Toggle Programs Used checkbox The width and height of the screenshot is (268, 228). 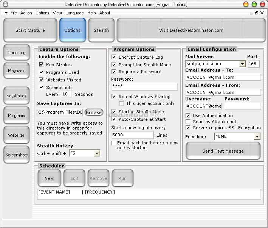pyautogui.click(x=41, y=72)
